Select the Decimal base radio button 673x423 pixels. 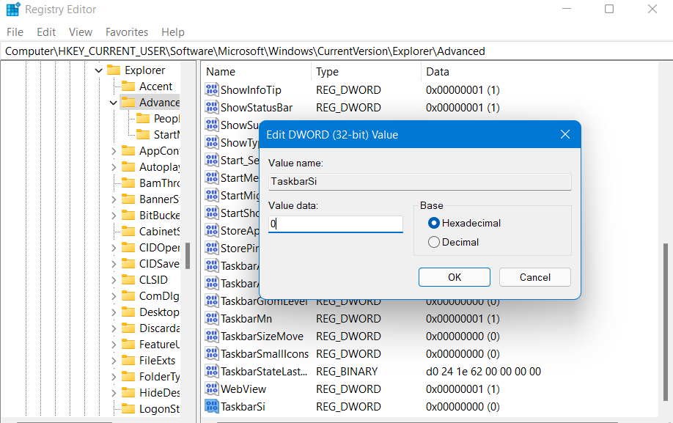tap(434, 242)
